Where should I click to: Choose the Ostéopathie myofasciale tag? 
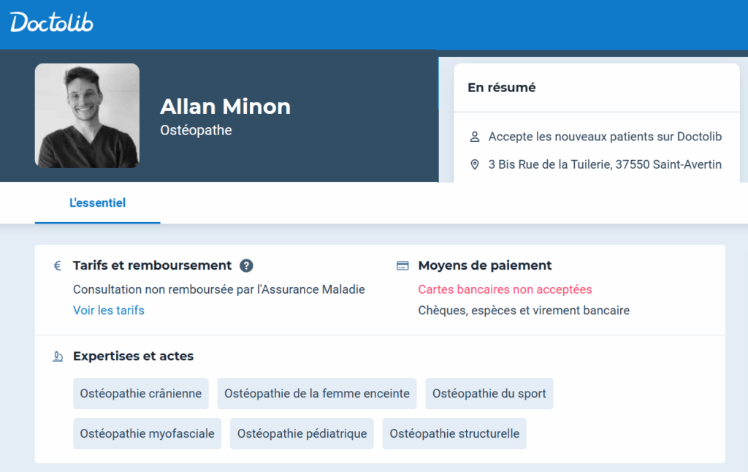[147, 434]
